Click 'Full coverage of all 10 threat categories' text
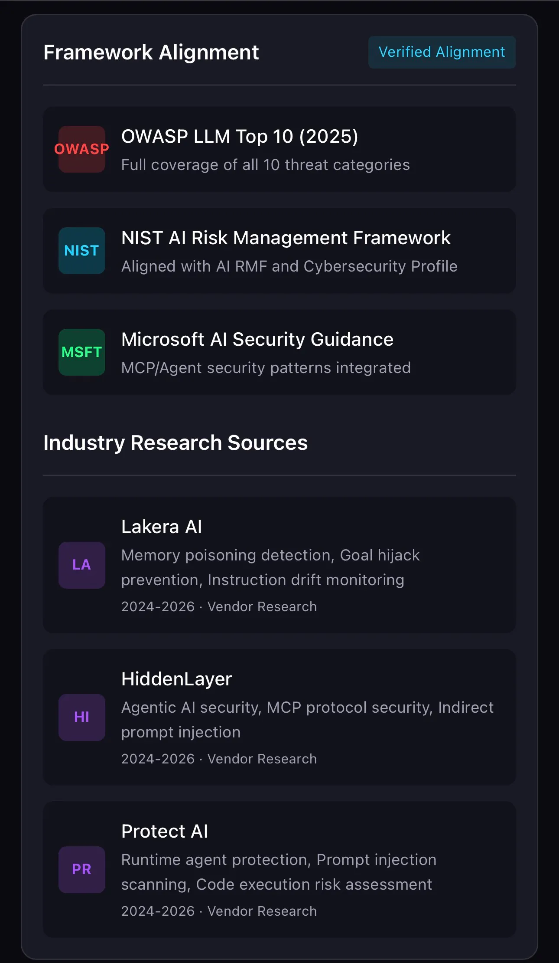Screen dimensions: 559x963 click(x=266, y=165)
